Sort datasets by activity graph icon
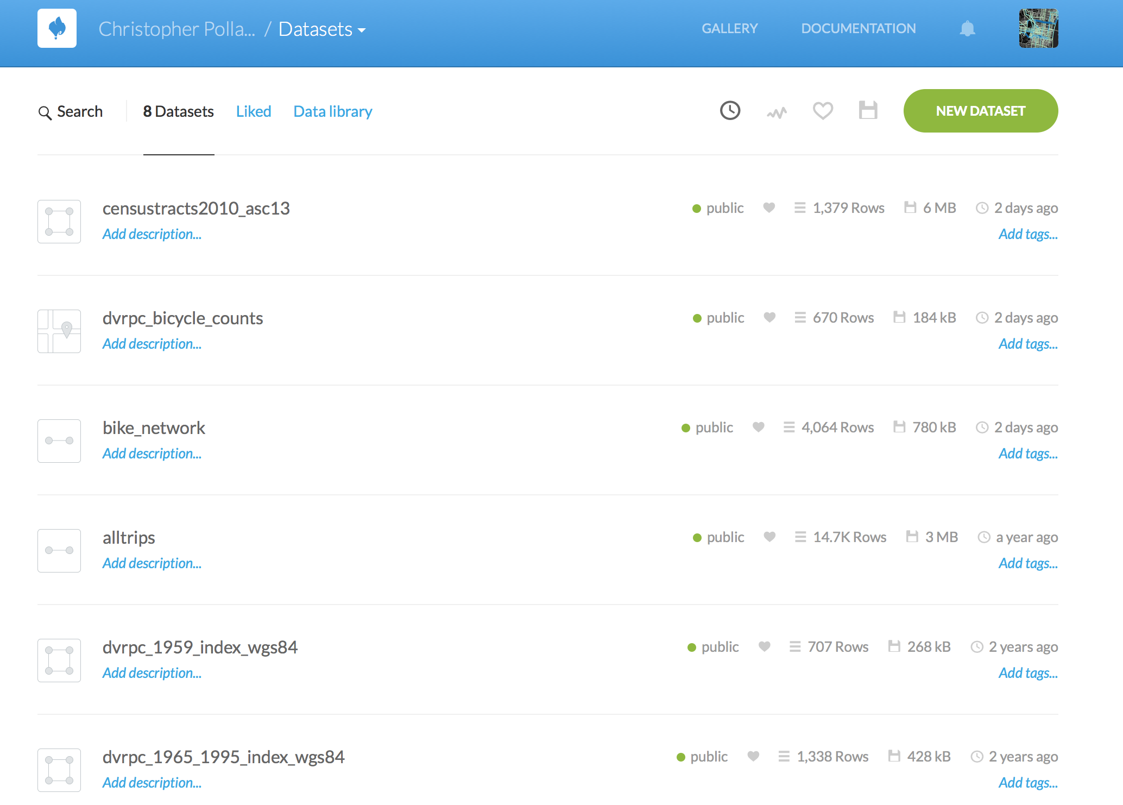Image resolution: width=1123 pixels, height=805 pixels. (777, 112)
